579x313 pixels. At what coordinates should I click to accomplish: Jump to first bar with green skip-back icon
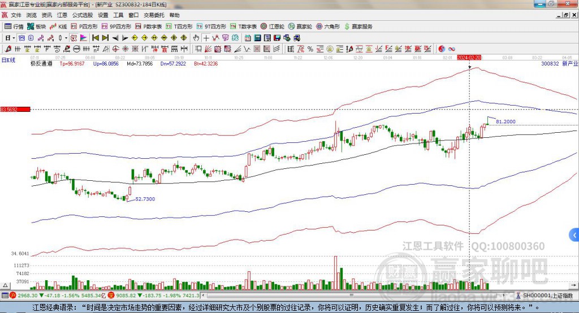(95, 38)
